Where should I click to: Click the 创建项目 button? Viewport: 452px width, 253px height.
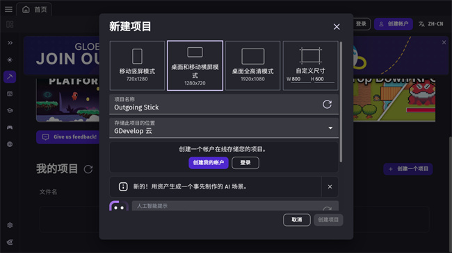click(x=328, y=220)
